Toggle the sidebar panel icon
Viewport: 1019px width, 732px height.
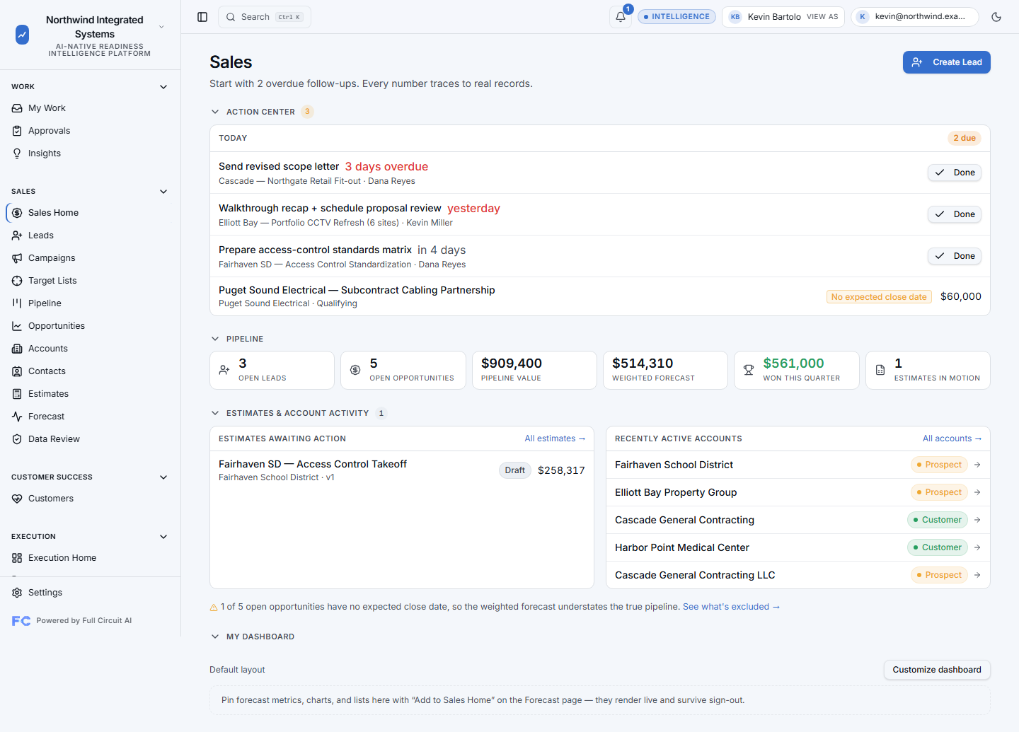[202, 17]
